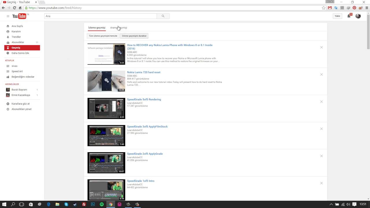Switch to İzleme geçmişi tab
The height and width of the screenshot is (208, 370).
97,28
